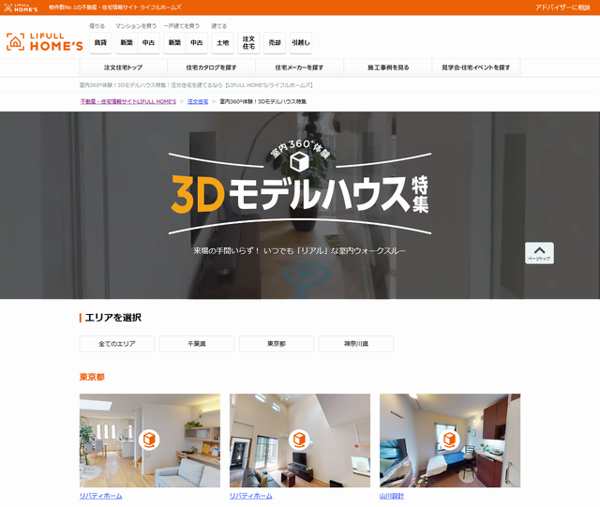Select the 賃貸 rental category button
The width and height of the screenshot is (600, 507).
[x=100, y=42]
